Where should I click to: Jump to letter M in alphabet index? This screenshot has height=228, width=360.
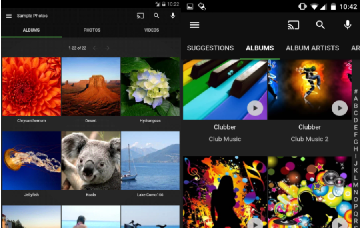(356, 185)
